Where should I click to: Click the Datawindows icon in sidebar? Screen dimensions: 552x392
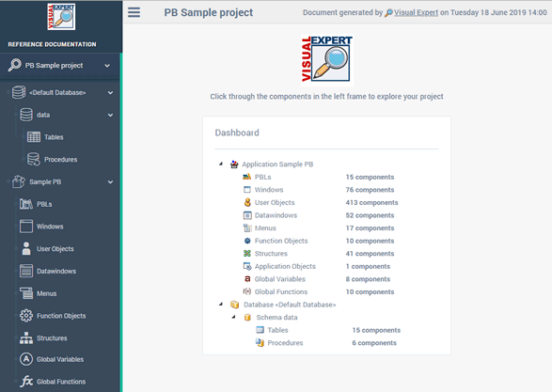(26, 271)
